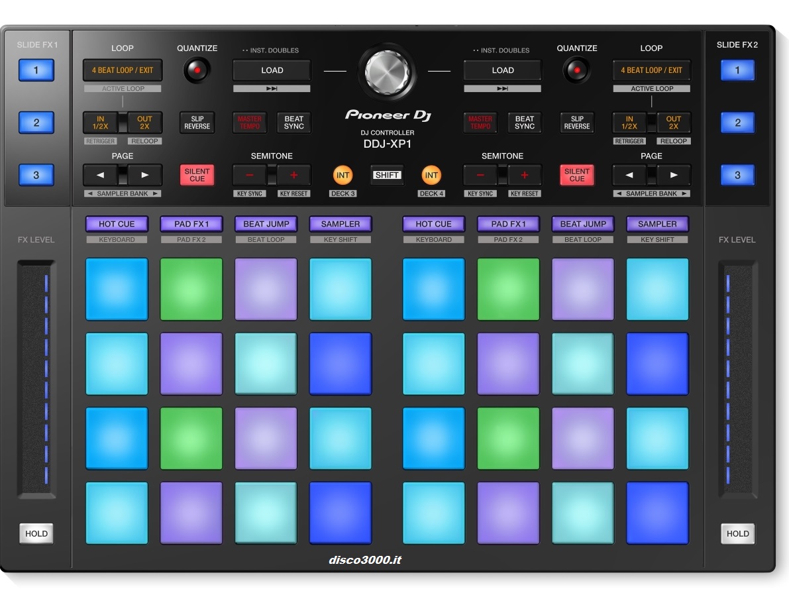Click the center silver rotary selector knob
The width and height of the screenshot is (789, 593).
387,72
